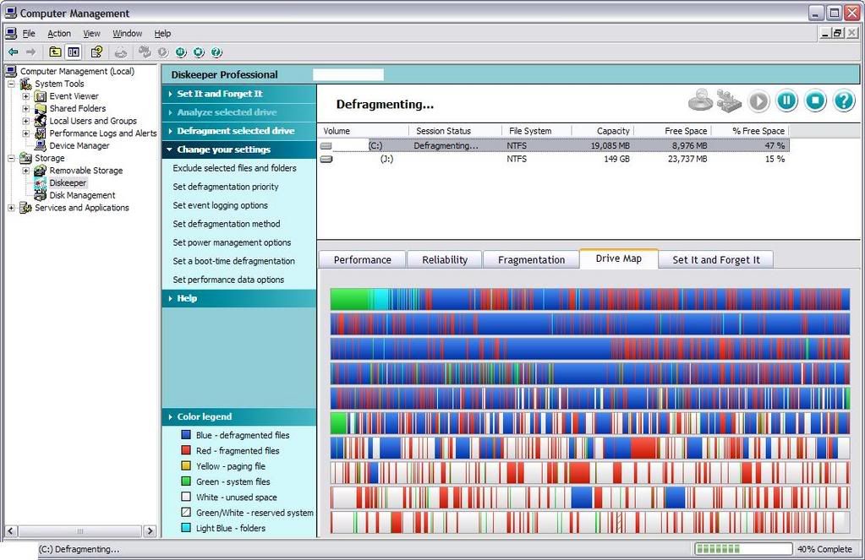Open the Action menu
The image size is (865, 560).
pyautogui.click(x=59, y=34)
